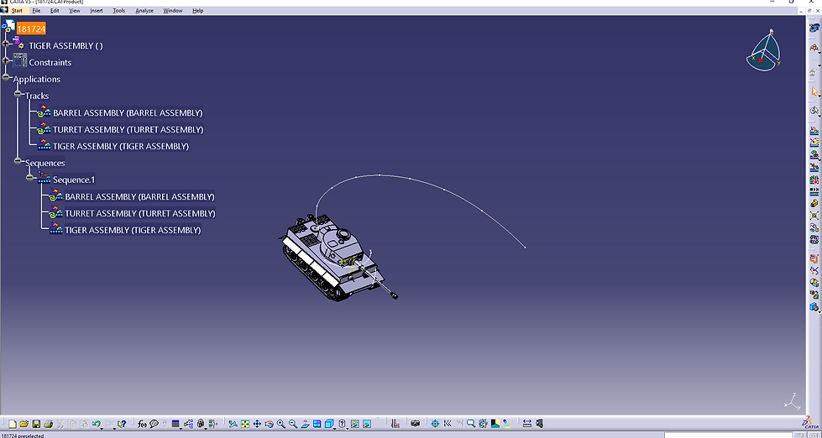Select BARREL ASSEMBLY track under Tracks

128,112
